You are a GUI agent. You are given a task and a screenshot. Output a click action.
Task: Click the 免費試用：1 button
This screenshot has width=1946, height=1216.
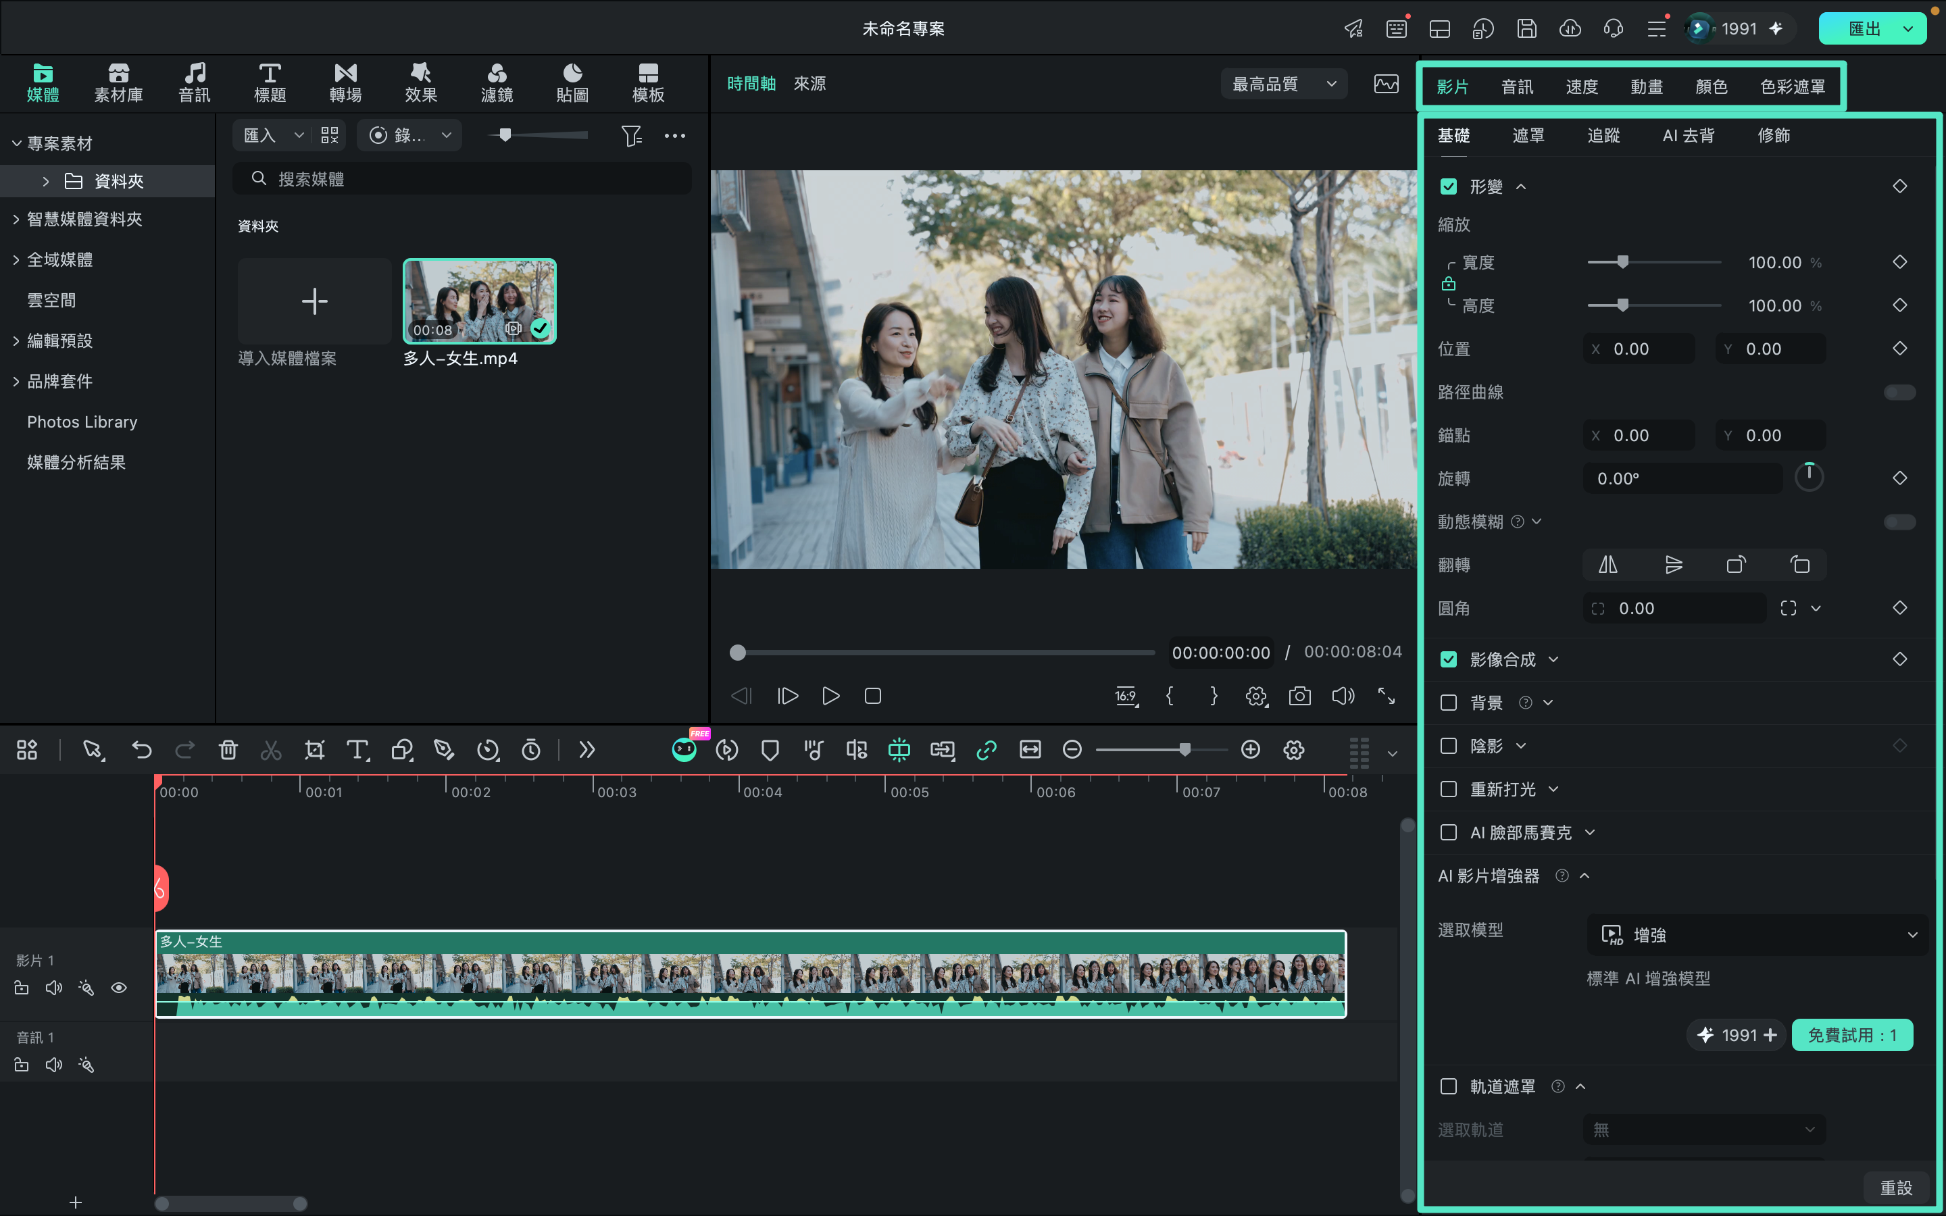coord(1852,1036)
